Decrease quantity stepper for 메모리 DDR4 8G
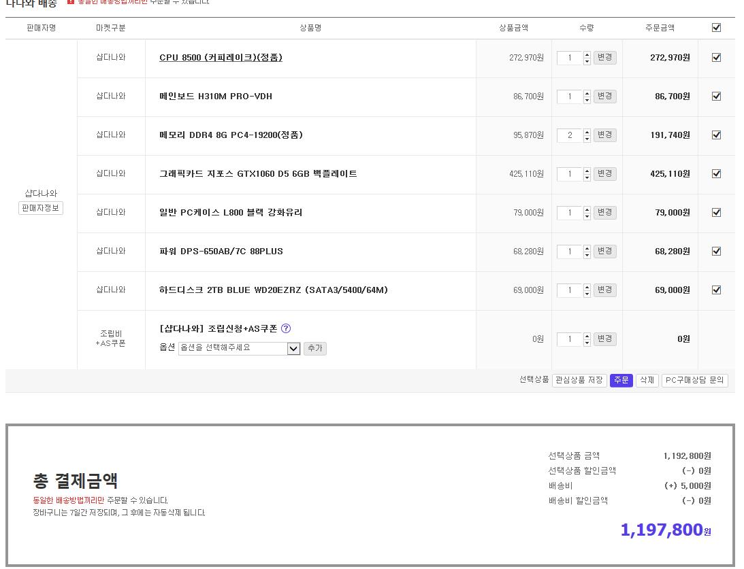This screenshot has width=744, height=569. [x=587, y=139]
